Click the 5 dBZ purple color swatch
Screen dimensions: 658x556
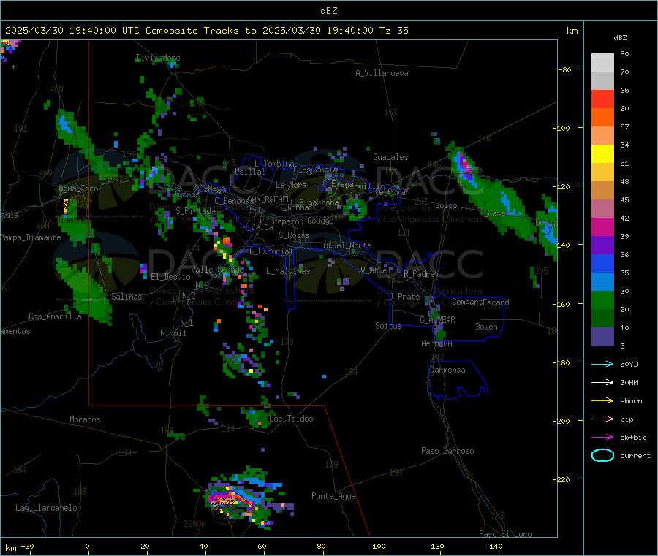(x=602, y=337)
